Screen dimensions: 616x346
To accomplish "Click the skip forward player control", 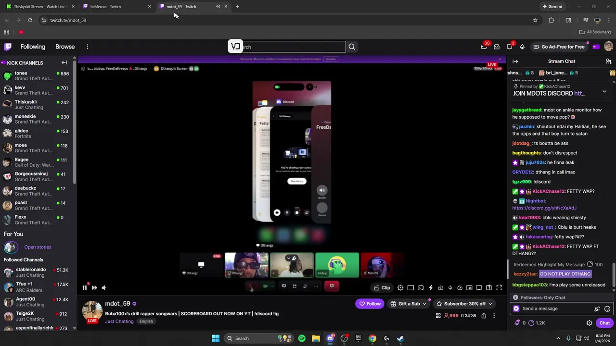I will click(94, 287).
